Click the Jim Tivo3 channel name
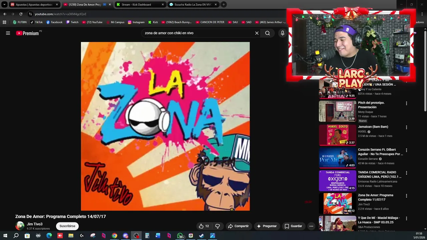427x240 pixels. (x=35, y=224)
